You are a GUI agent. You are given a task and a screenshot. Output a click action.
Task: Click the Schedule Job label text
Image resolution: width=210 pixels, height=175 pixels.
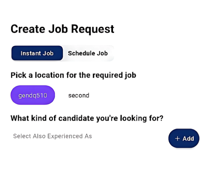tap(88, 53)
